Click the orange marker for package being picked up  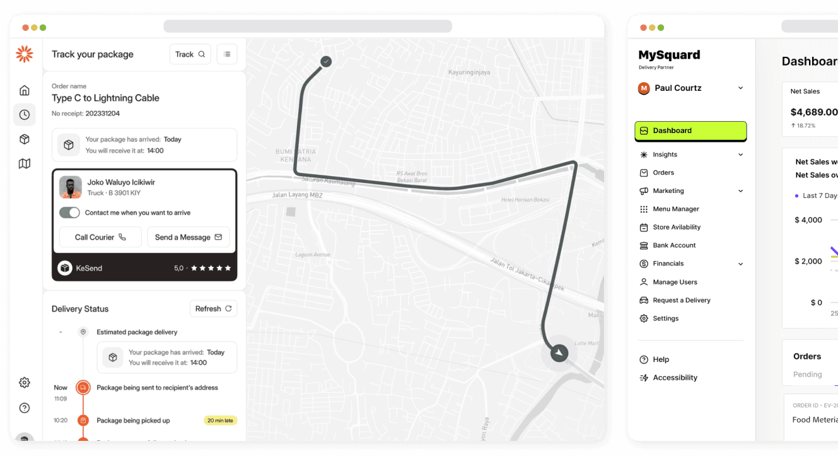pyautogui.click(x=83, y=420)
